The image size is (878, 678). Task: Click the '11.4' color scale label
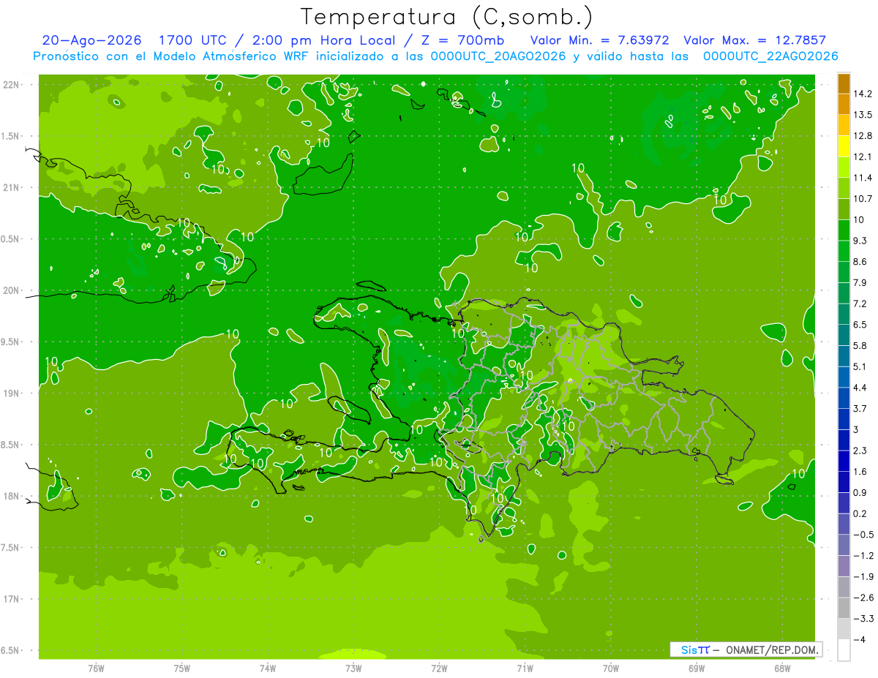pyautogui.click(x=863, y=178)
